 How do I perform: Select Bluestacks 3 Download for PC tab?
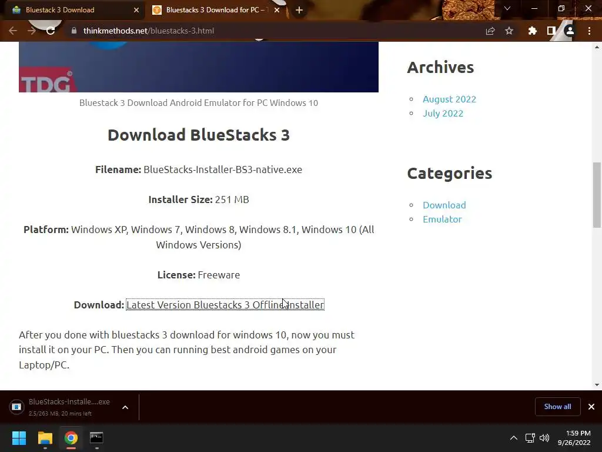(x=216, y=10)
